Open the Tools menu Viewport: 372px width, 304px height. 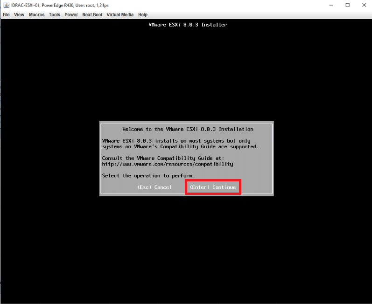click(55, 15)
